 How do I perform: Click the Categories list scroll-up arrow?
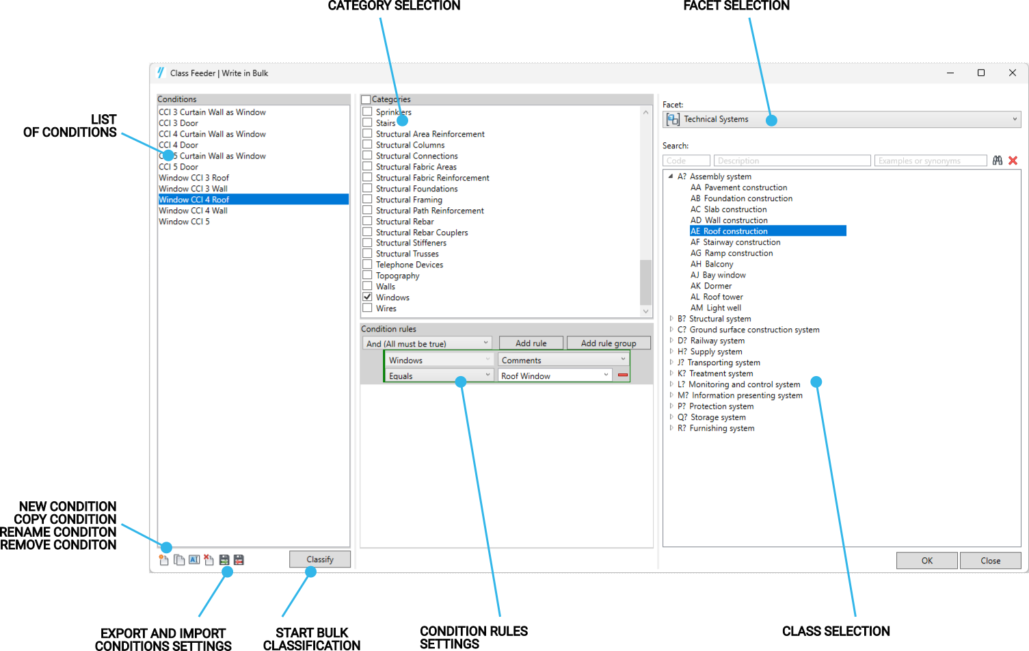coord(645,112)
